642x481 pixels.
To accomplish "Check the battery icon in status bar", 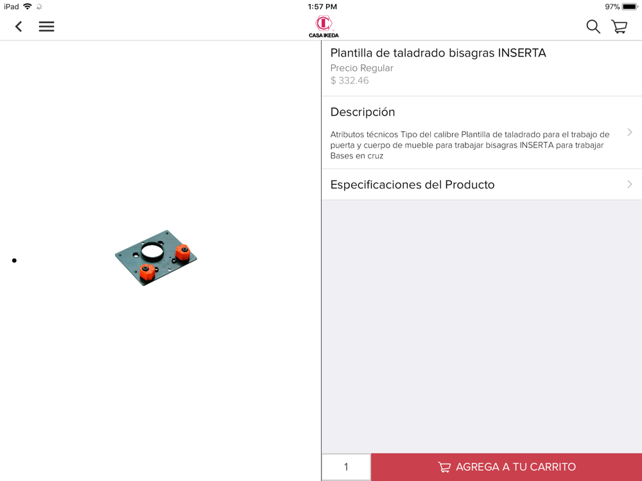I will tap(630, 6).
